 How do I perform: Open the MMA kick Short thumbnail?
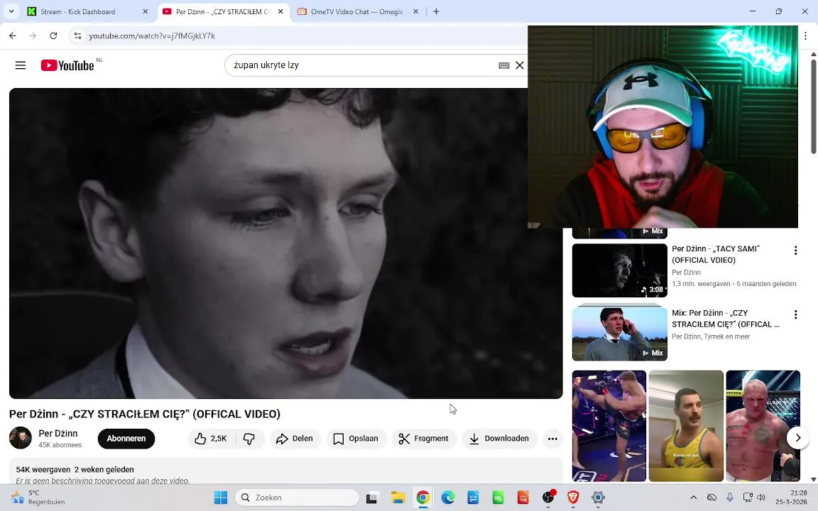coord(609,426)
